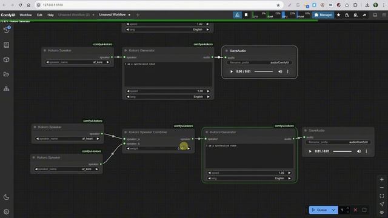Previous speaker_name on top af_kore speaker
388x218 pixels.
pyautogui.click(x=47, y=62)
